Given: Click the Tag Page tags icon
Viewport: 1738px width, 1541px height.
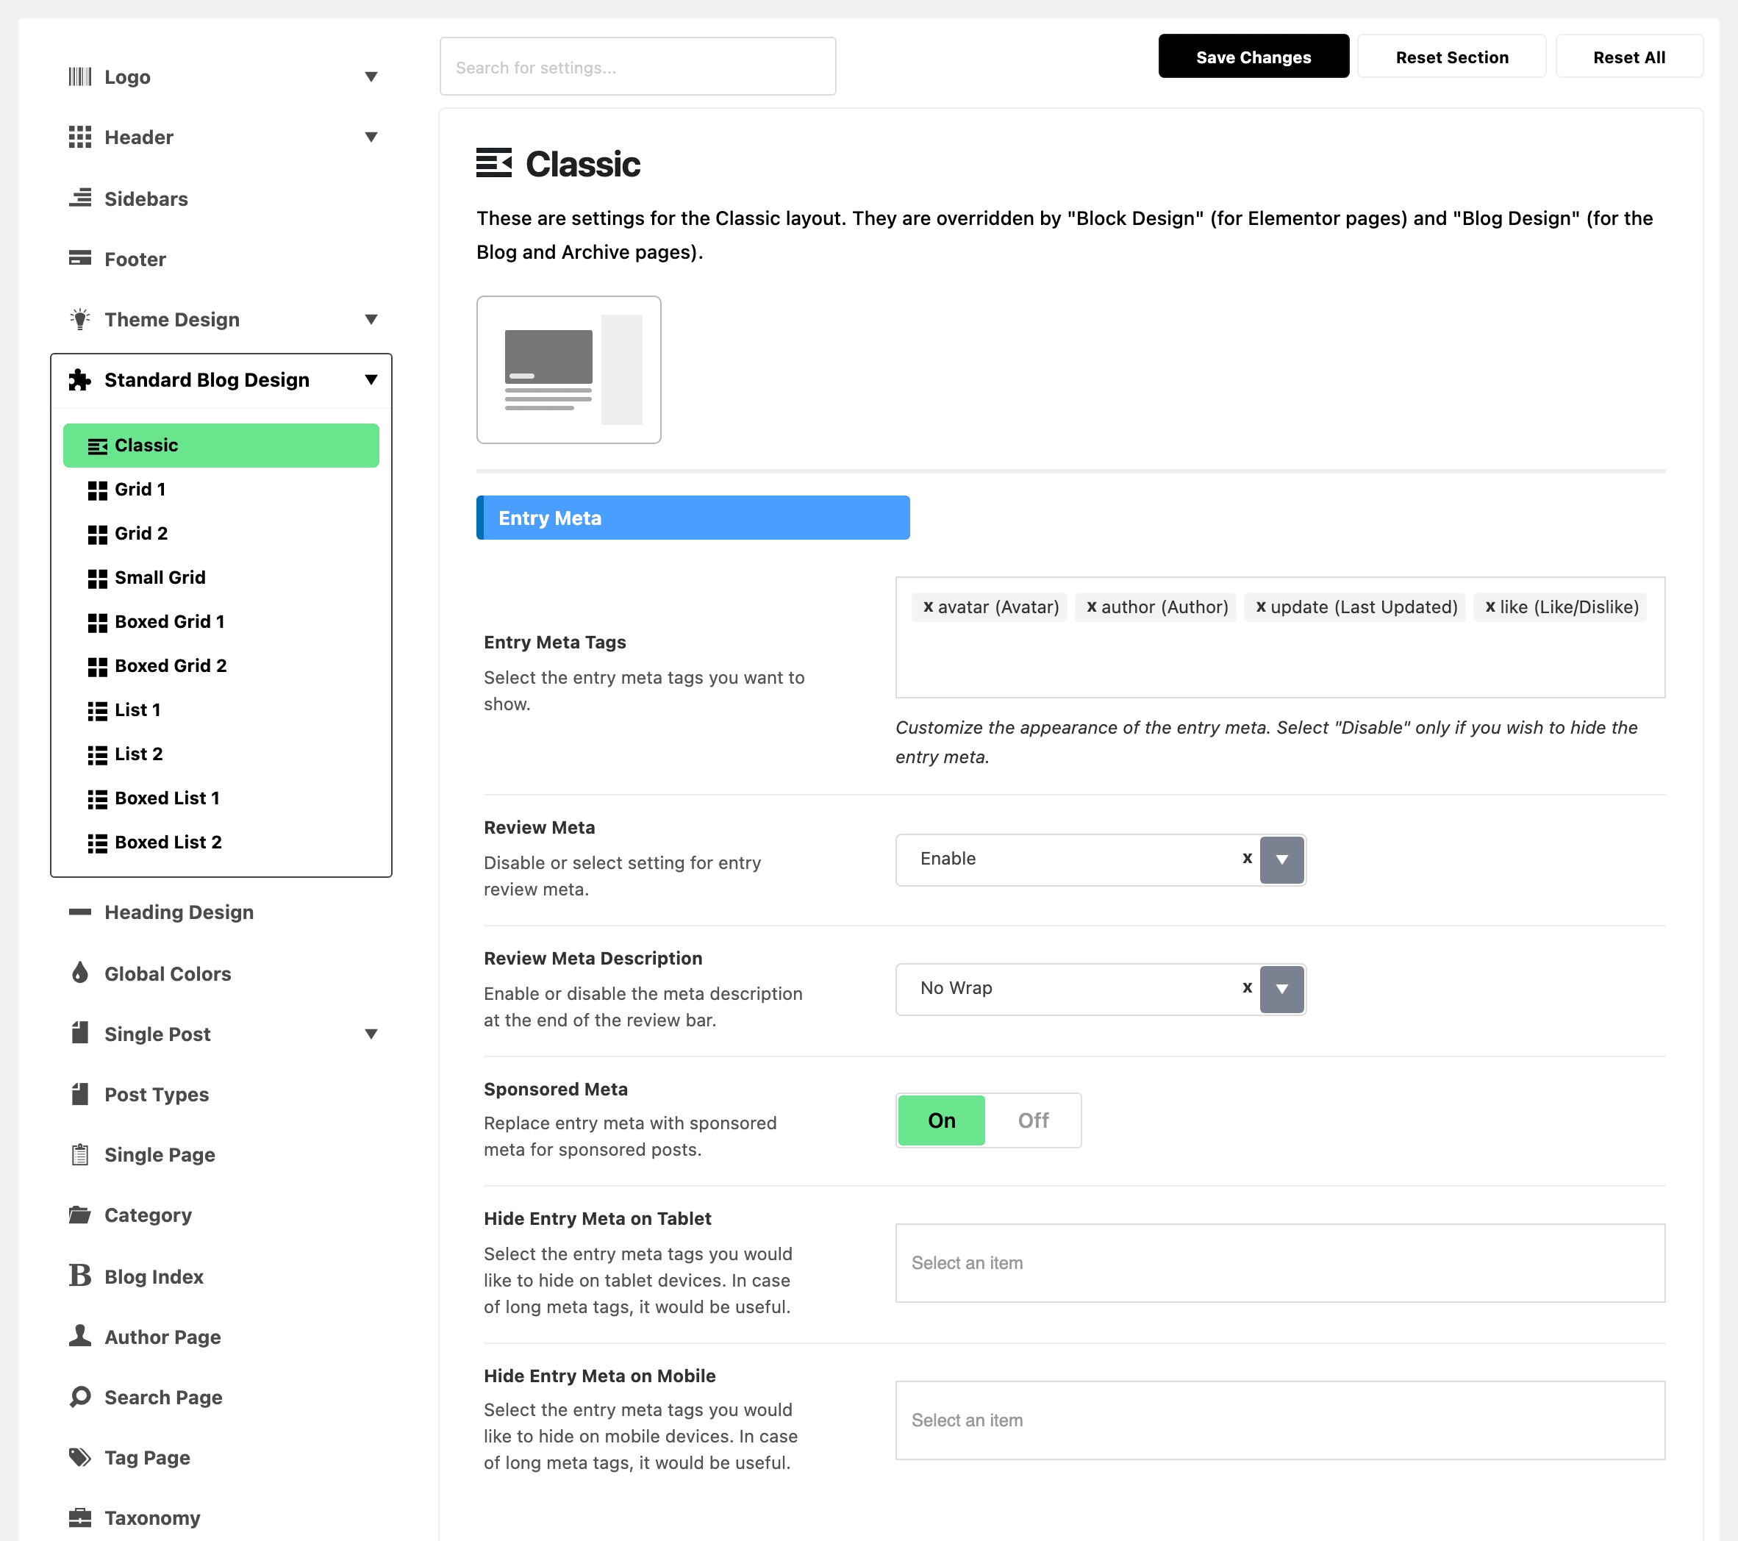Looking at the screenshot, I should click(x=80, y=1456).
